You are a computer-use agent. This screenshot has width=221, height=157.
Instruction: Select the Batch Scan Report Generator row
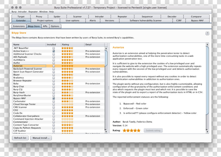coord(58,72)
